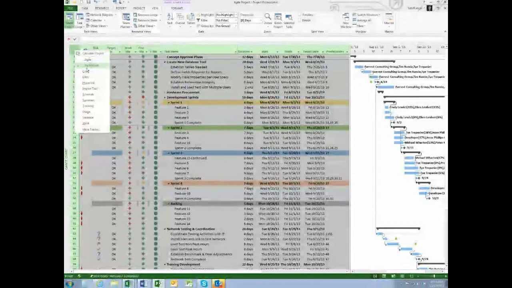Viewport: 512px width, 288px height.
Task: Enable the Details checkbox
Action: (x=300, y=20)
